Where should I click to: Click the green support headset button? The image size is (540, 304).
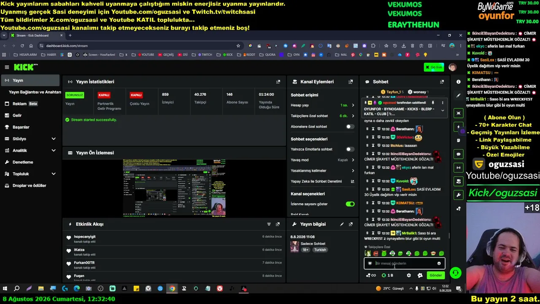pos(455,273)
